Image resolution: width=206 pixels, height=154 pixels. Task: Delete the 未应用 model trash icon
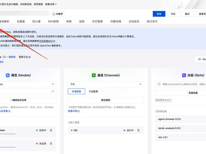[x=51, y=144]
